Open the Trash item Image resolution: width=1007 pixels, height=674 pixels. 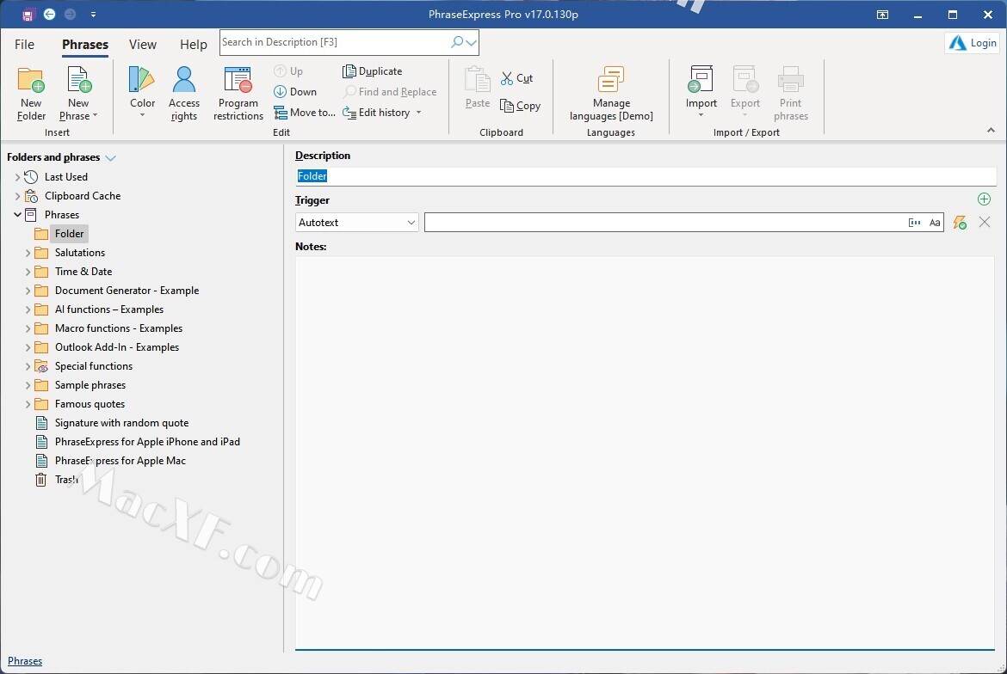coord(67,480)
